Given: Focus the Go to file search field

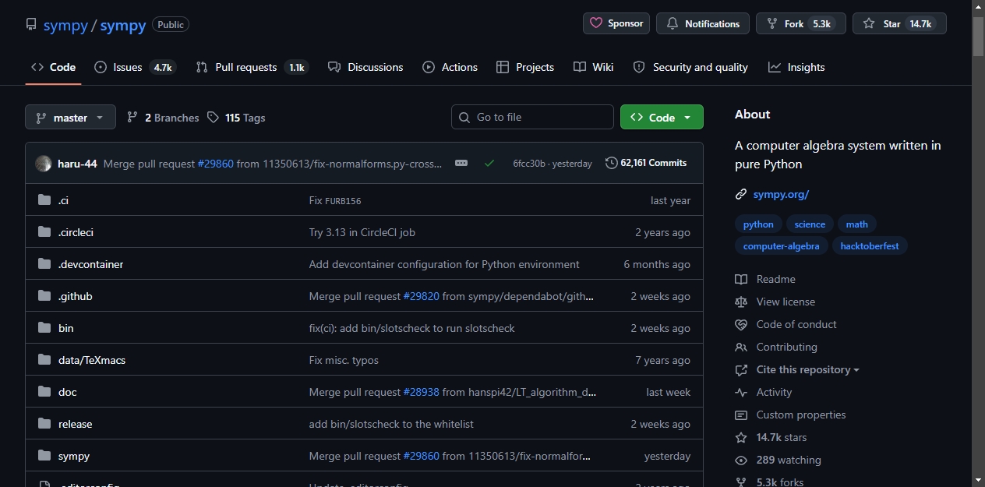Looking at the screenshot, I should [x=532, y=117].
